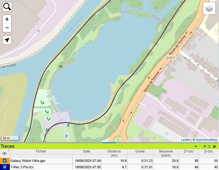Open the Leaflet attribution link

[185, 140]
